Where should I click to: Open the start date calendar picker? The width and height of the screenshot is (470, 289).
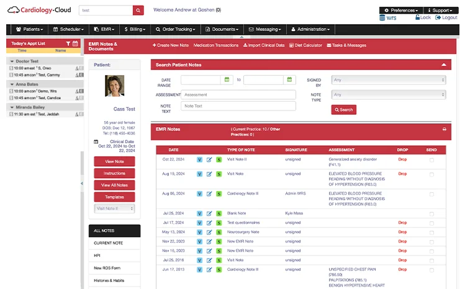tap(227, 79)
